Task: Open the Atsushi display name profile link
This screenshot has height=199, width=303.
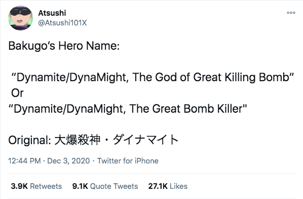Action: [52, 13]
